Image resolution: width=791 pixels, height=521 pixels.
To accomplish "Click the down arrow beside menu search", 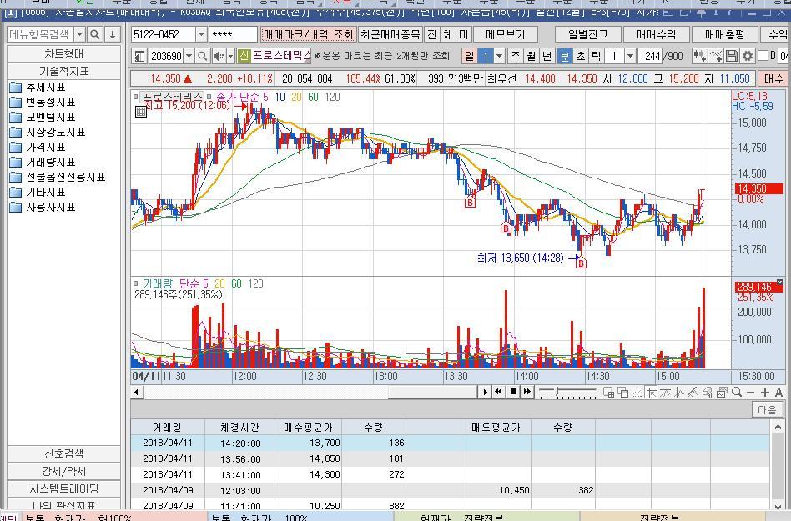I will click(x=113, y=34).
